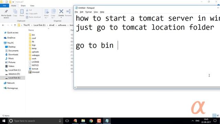Select Homegroup in navigation pane
This screenshot has height=124, width=220.
coord(12,88)
